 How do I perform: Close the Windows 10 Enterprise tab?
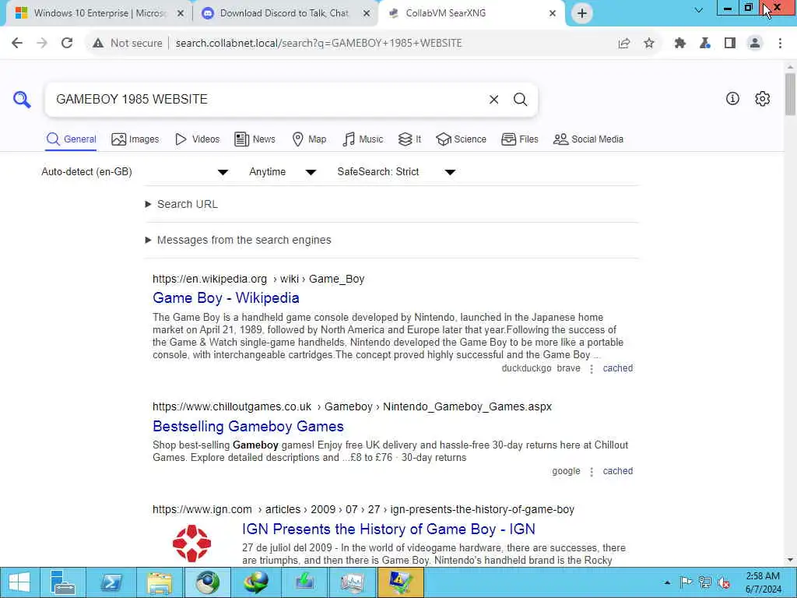pos(181,13)
